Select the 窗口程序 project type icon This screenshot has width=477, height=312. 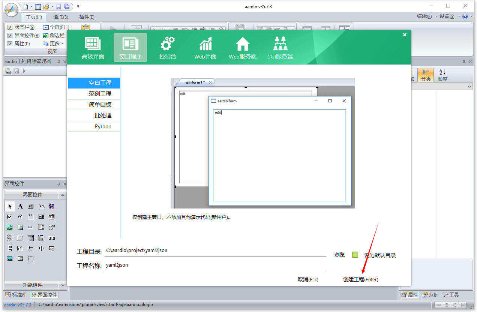pyautogui.click(x=130, y=47)
